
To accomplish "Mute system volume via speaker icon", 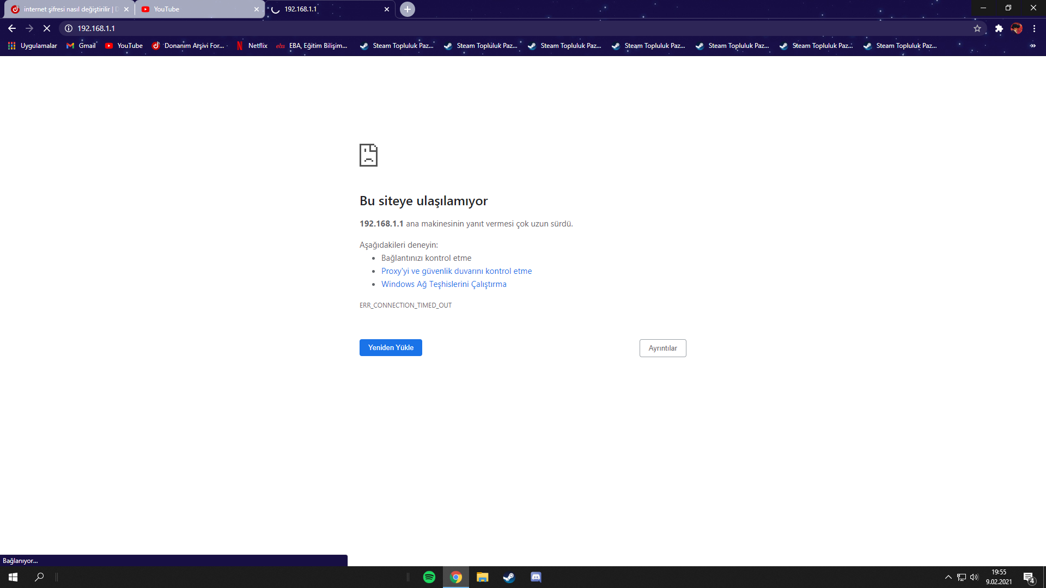I will coord(974,577).
